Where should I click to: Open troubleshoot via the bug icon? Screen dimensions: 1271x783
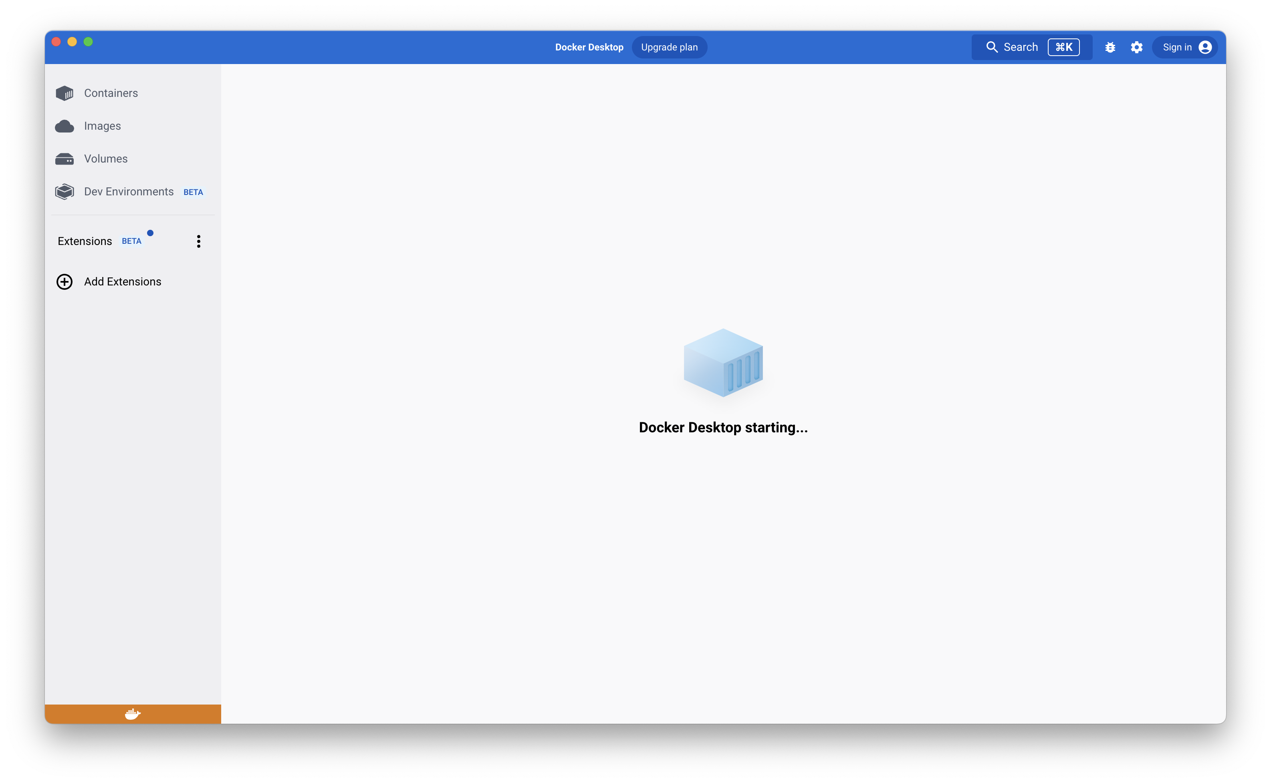coord(1110,47)
